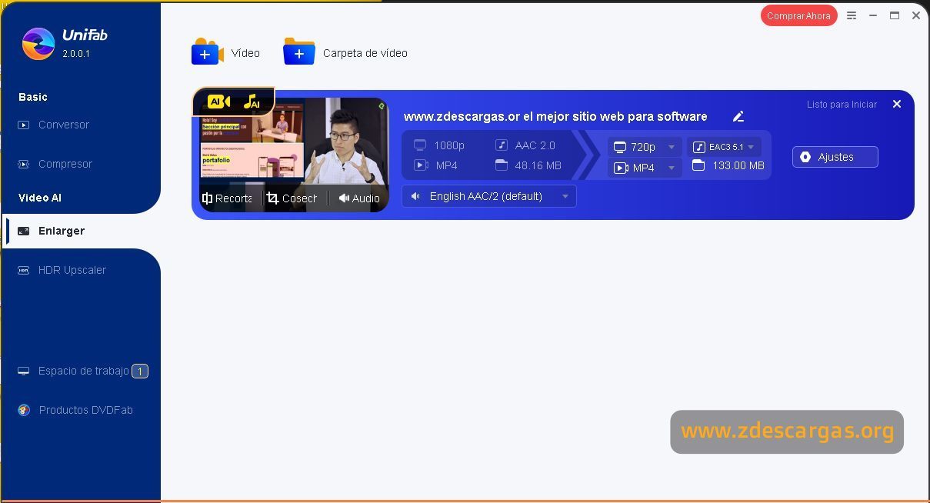
Task: Open the Recortar trim tool
Action: [227, 198]
